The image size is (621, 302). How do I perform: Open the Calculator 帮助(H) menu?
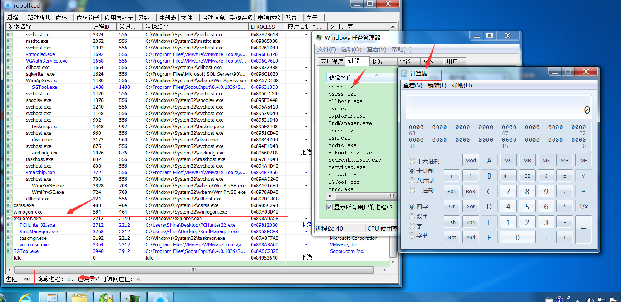tap(462, 85)
